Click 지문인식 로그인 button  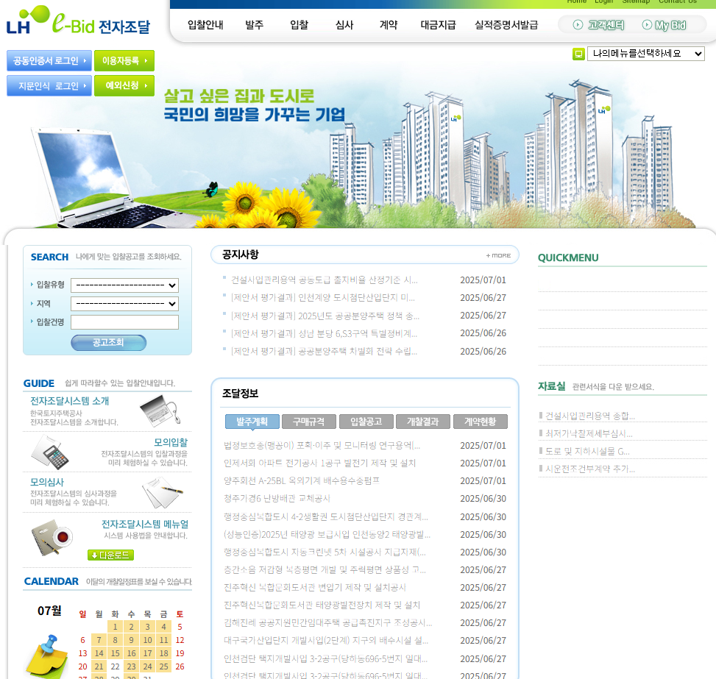49,86
